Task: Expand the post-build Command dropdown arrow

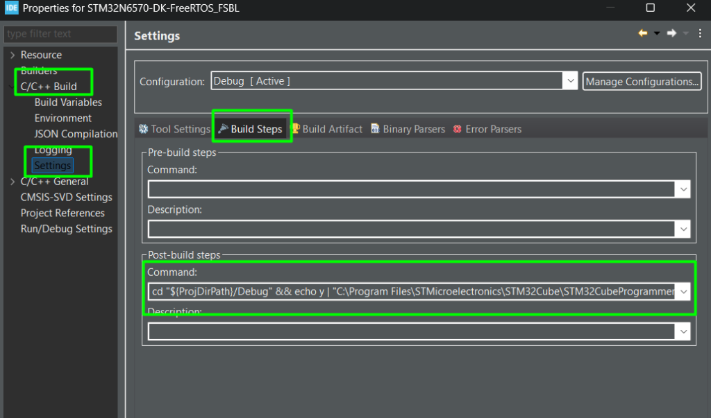Action: (684, 292)
